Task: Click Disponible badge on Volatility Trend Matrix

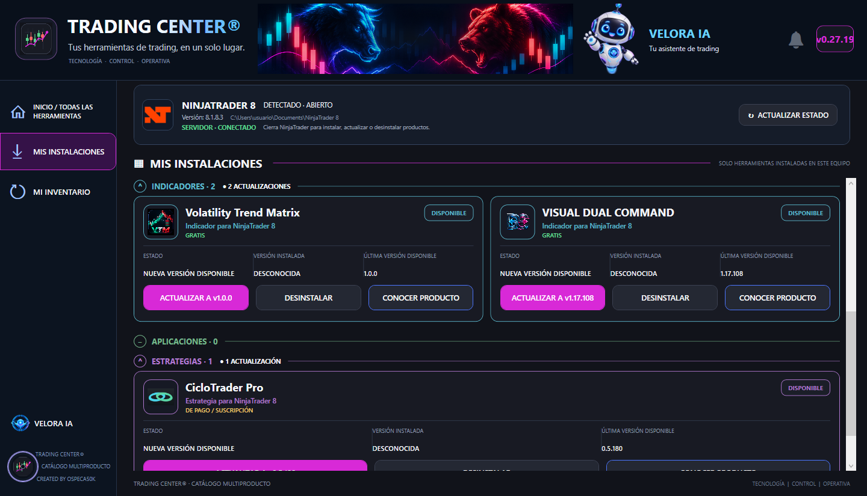Action: tap(449, 213)
